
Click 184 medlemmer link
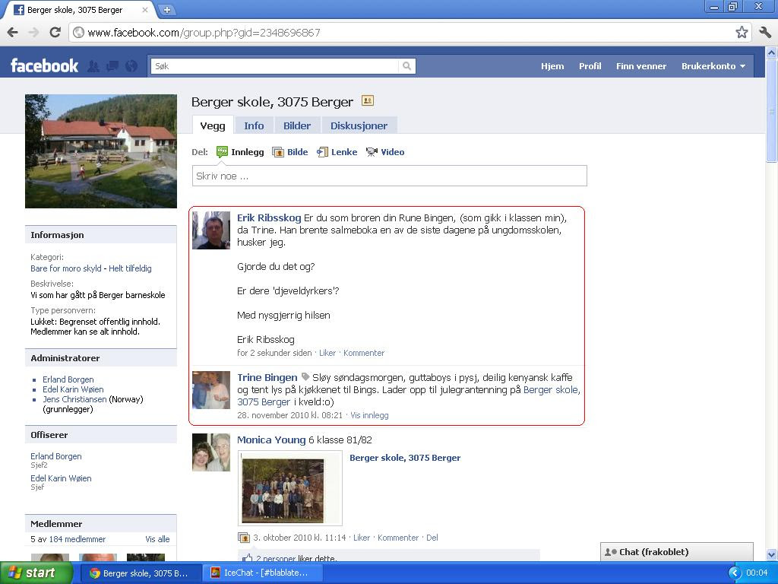pos(77,539)
